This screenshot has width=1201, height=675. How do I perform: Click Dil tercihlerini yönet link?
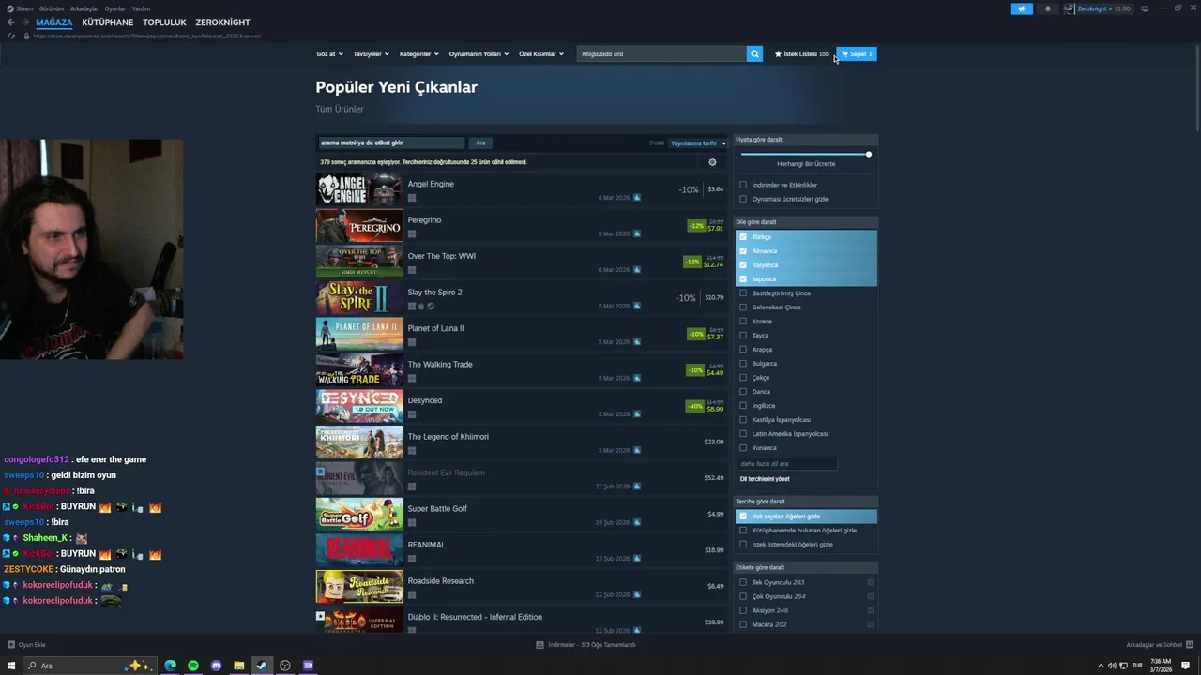[x=765, y=479]
